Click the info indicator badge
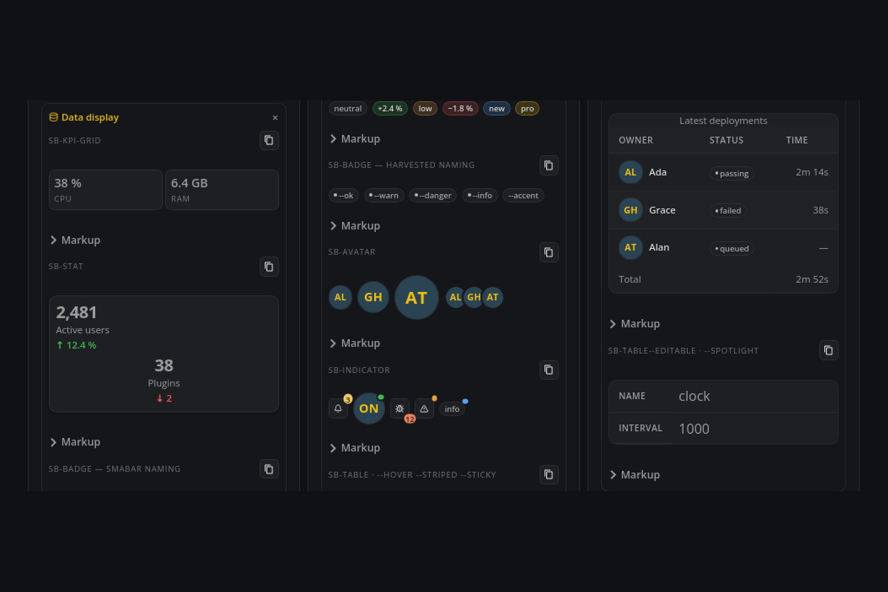The image size is (888, 592). pos(452,409)
